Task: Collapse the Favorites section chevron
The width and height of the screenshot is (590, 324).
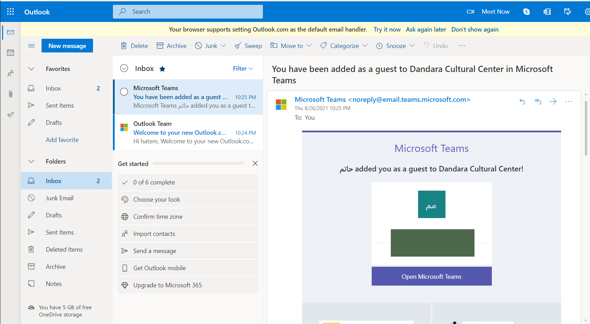Action: pos(31,69)
